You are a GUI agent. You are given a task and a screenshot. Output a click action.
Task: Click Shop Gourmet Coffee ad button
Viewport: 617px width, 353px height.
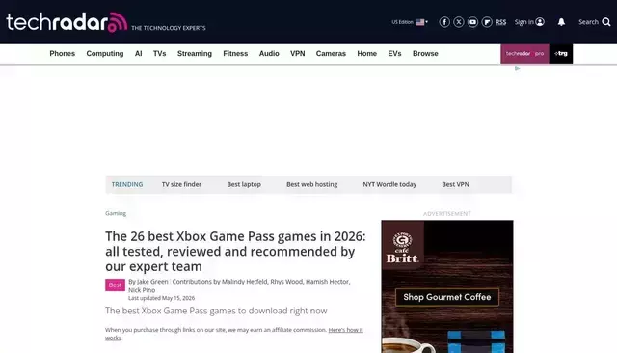447,297
